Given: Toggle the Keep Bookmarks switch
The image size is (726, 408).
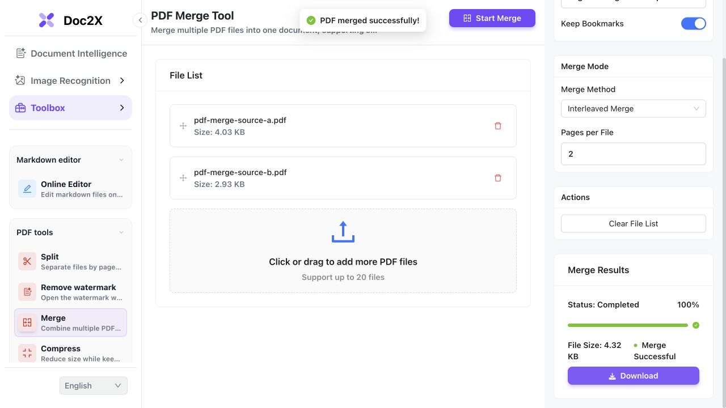Looking at the screenshot, I should click(x=693, y=24).
